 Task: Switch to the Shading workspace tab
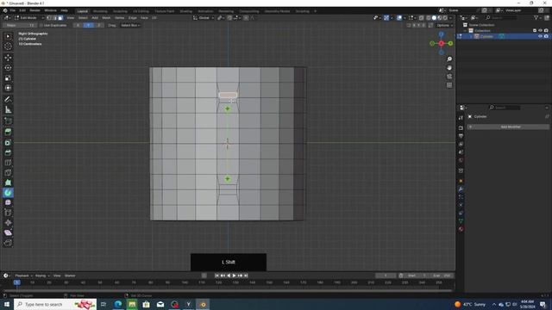[186, 11]
